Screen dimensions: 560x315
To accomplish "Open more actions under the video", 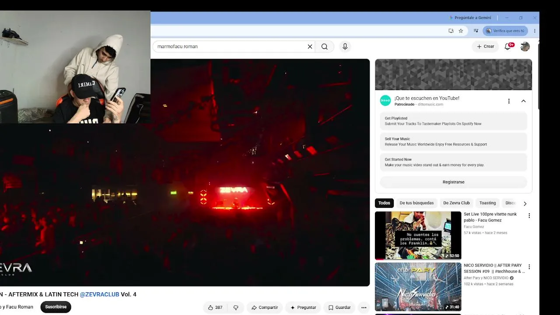I will (364, 308).
